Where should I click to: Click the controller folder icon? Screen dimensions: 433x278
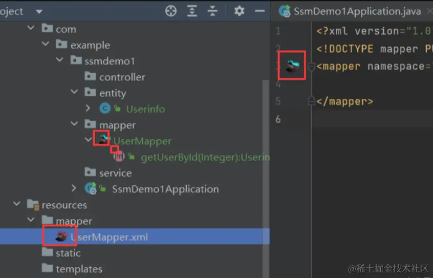[90, 76]
